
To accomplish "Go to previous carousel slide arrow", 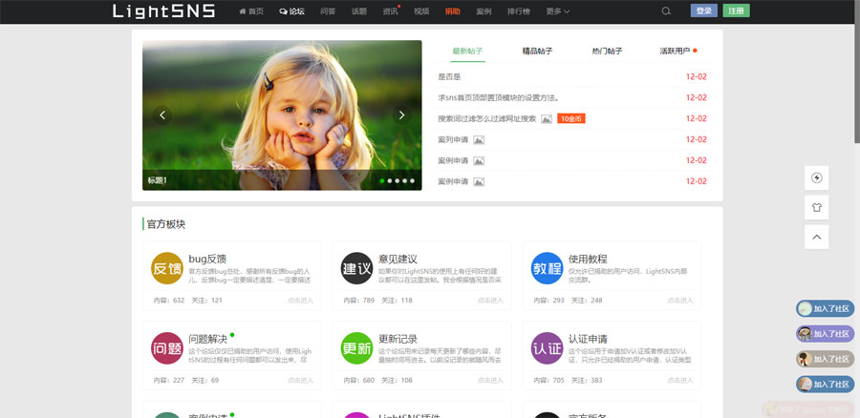I will point(162,115).
